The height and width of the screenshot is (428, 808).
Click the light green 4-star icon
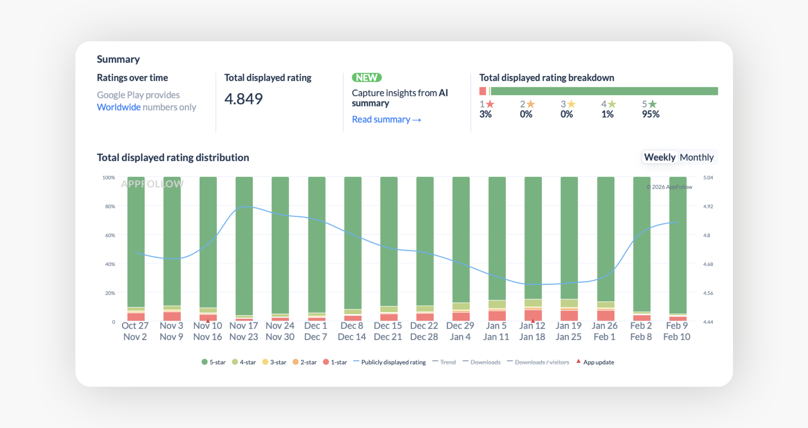[612, 104]
